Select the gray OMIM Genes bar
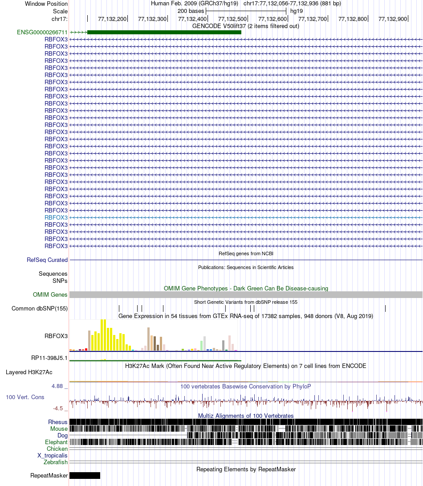423x486 pixels. coord(246,295)
